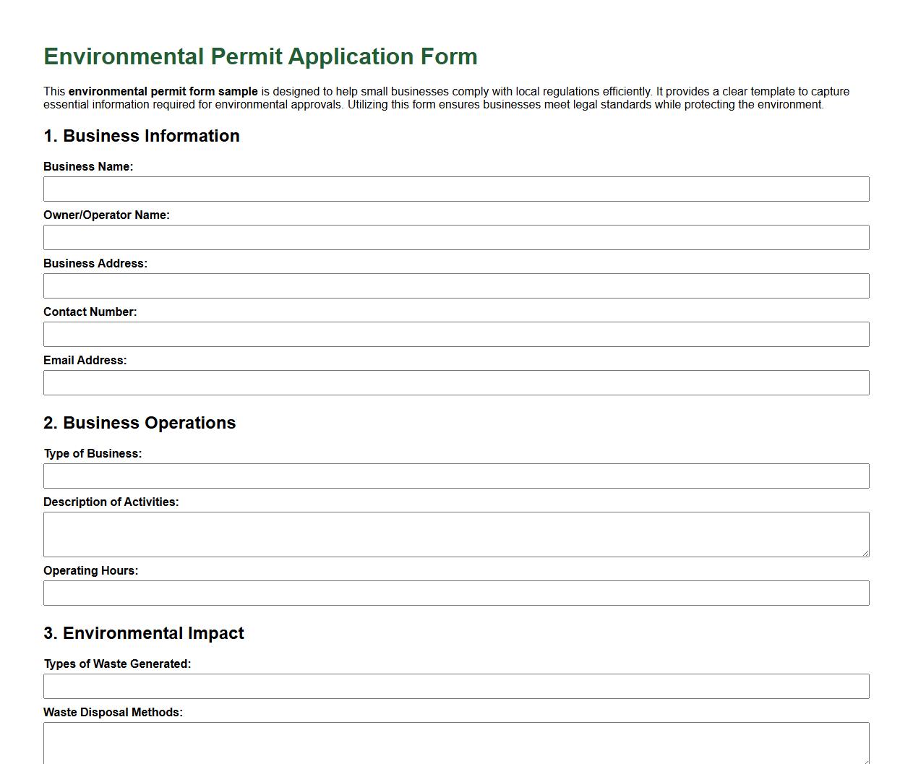The width and height of the screenshot is (913, 764).
Task: Click the Types of Waste Generated input field
Action: click(456, 686)
